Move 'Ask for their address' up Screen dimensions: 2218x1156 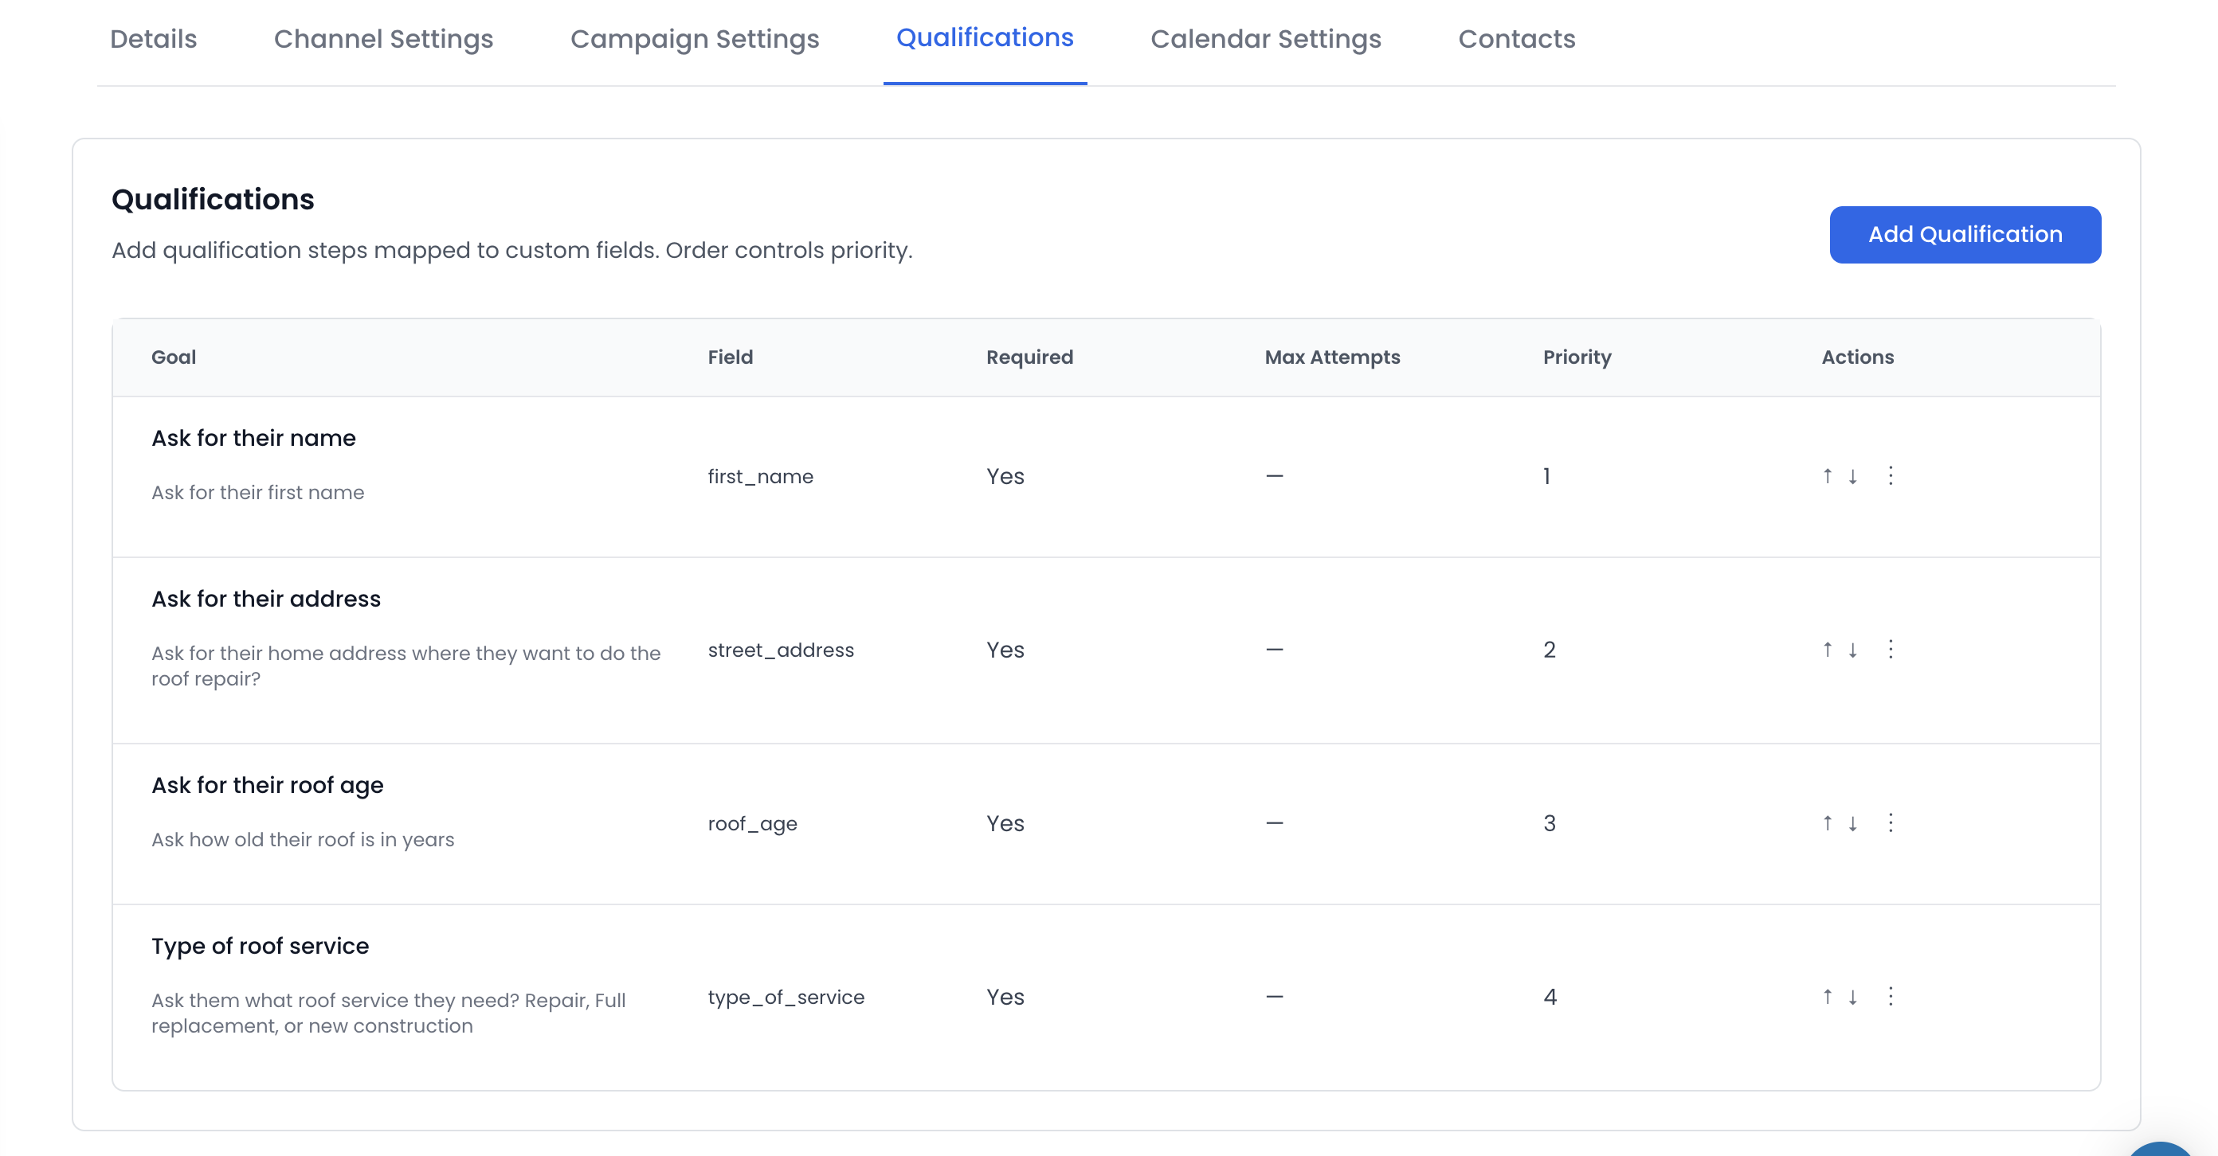(1827, 650)
